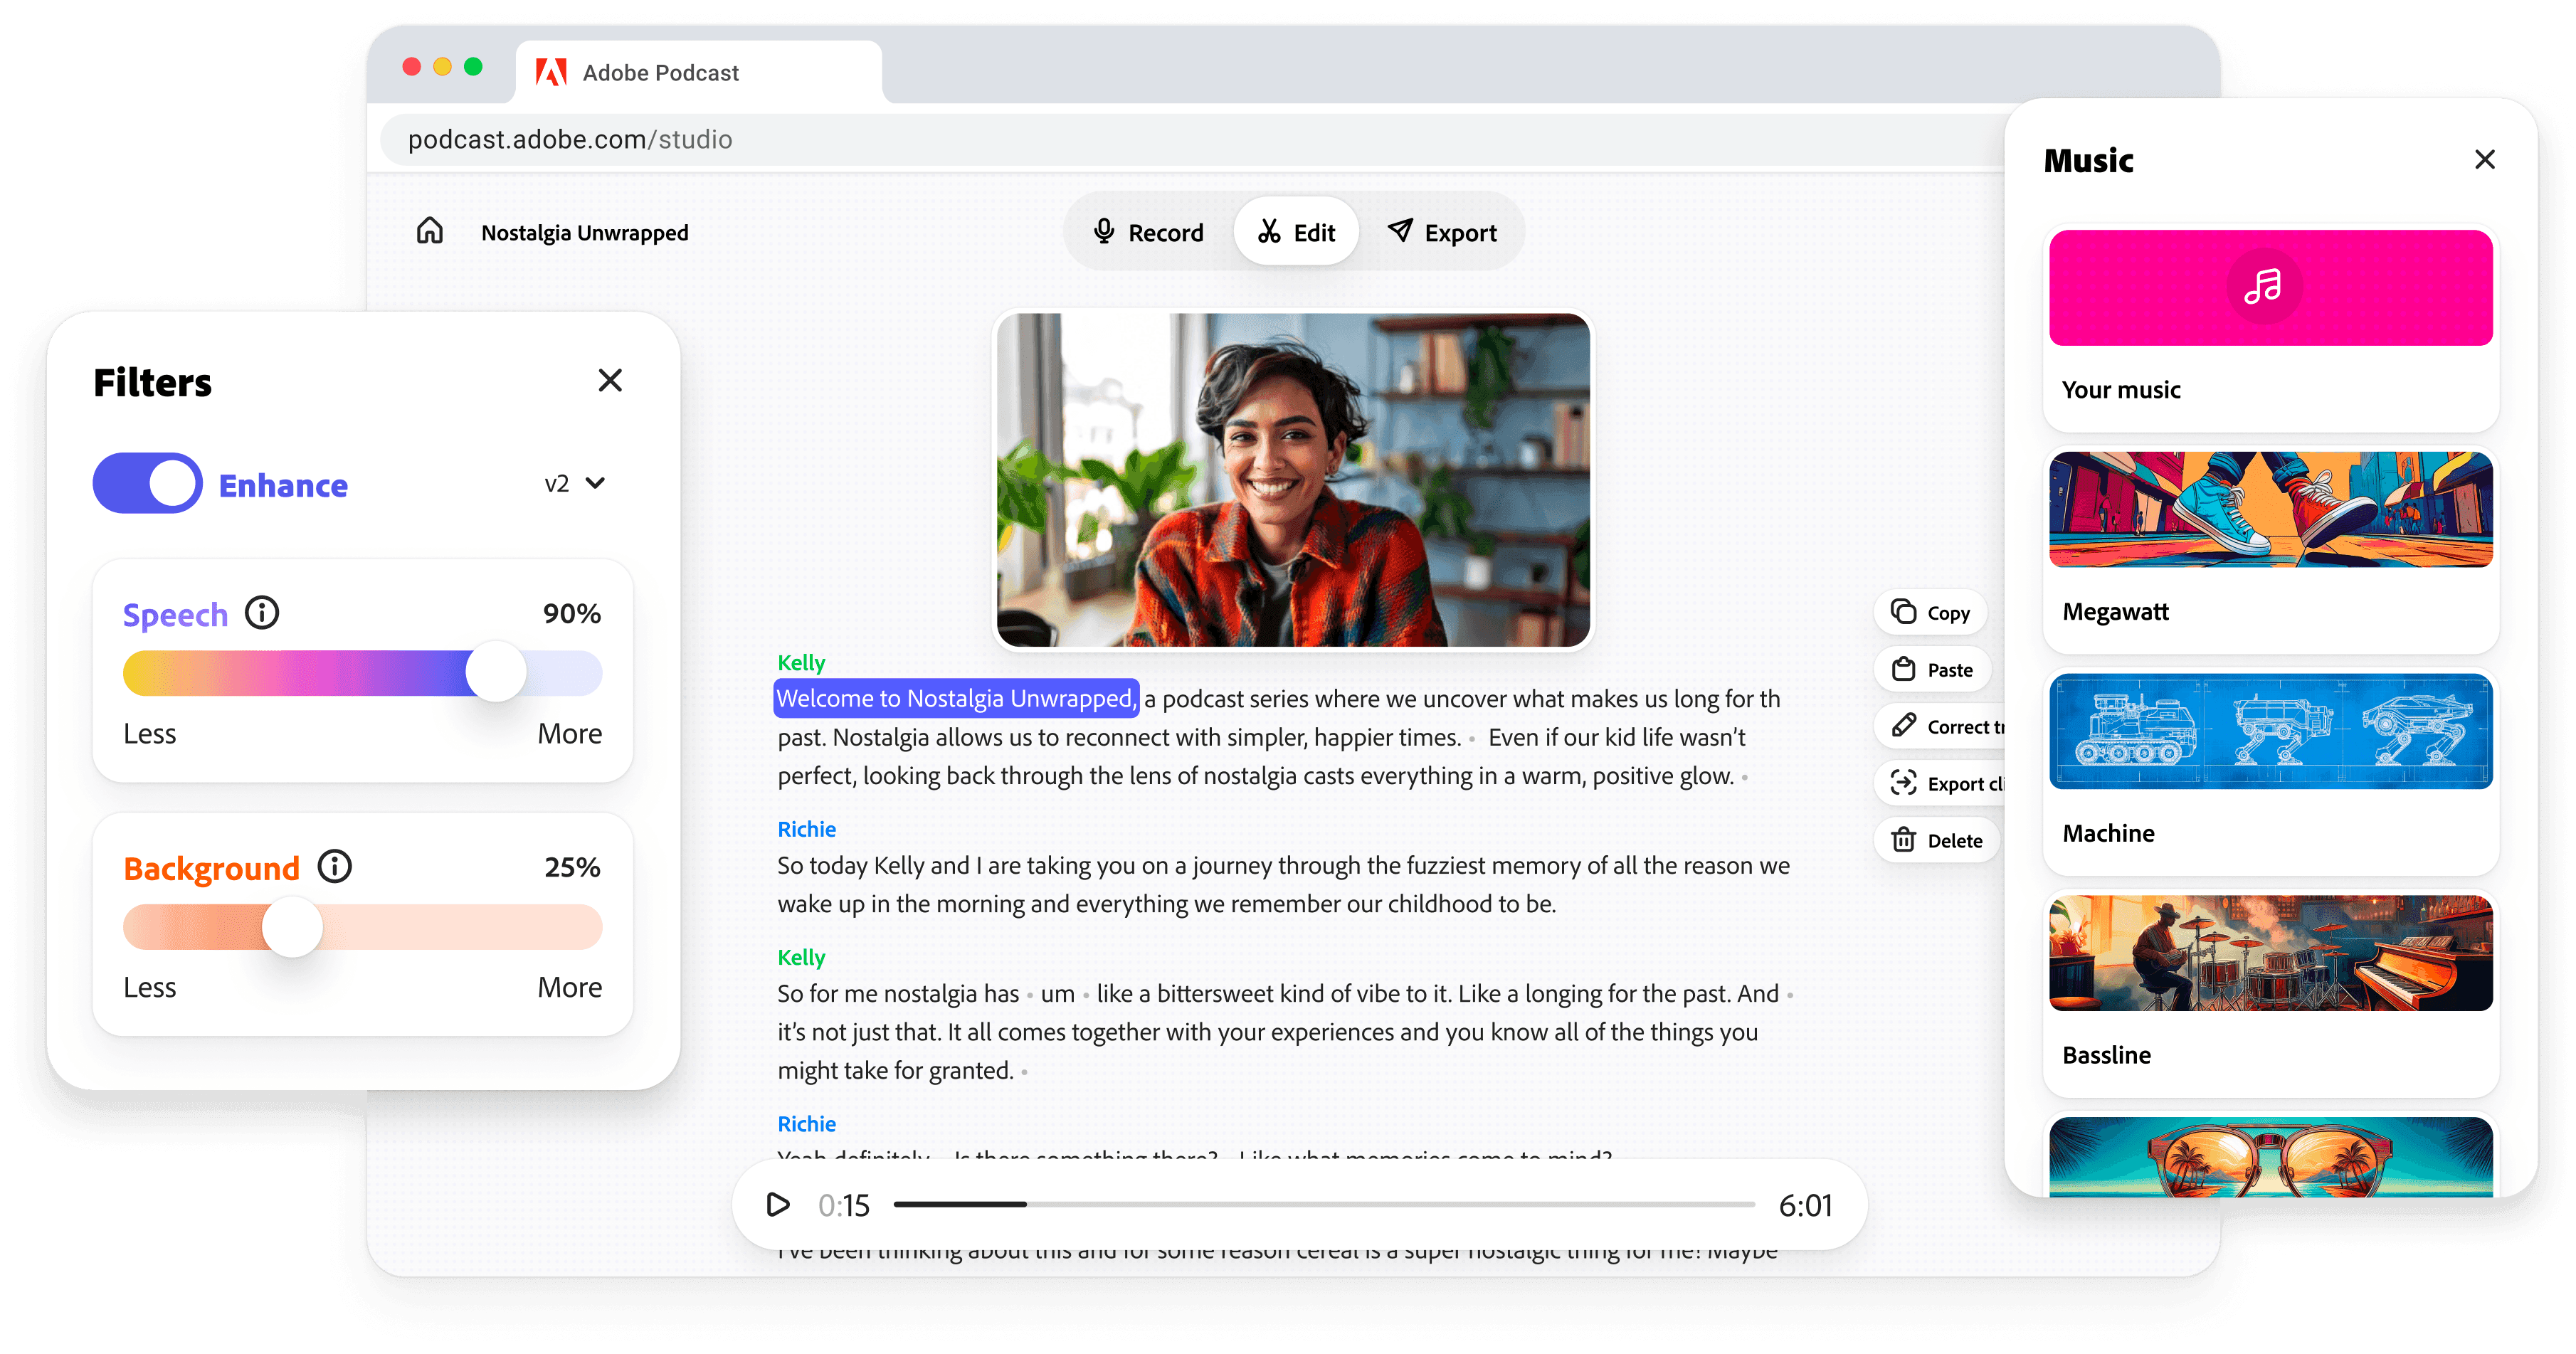Click the Background info icon
This screenshot has width=2576, height=1354.
tap(335, 866)
